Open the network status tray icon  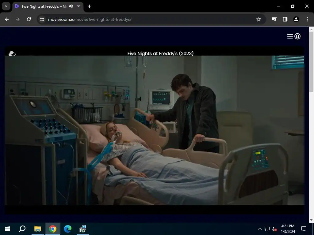click(267, 229)
